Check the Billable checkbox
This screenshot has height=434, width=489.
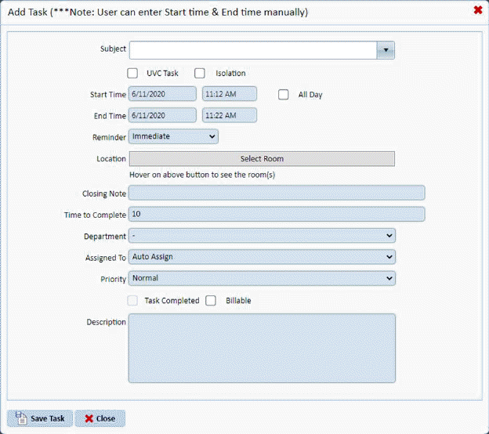pyautogui.click(x=211, y=301)
